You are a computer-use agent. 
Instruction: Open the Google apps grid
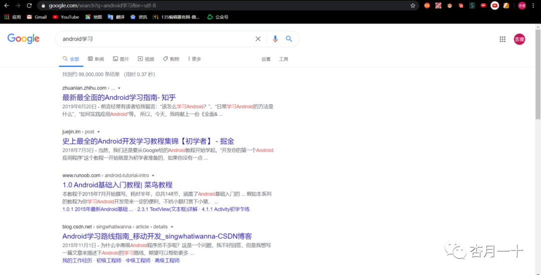[x=502, y=40]
